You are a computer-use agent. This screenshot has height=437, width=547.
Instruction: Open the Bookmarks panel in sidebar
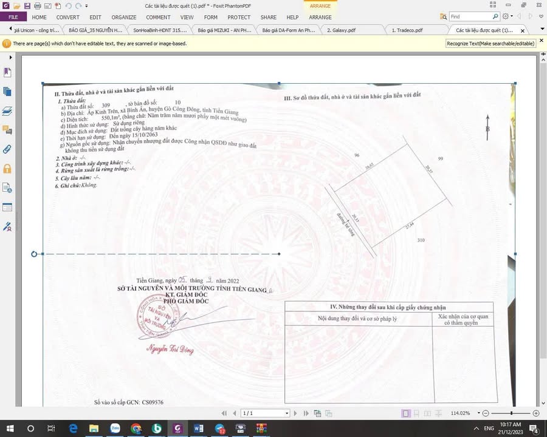7,72
